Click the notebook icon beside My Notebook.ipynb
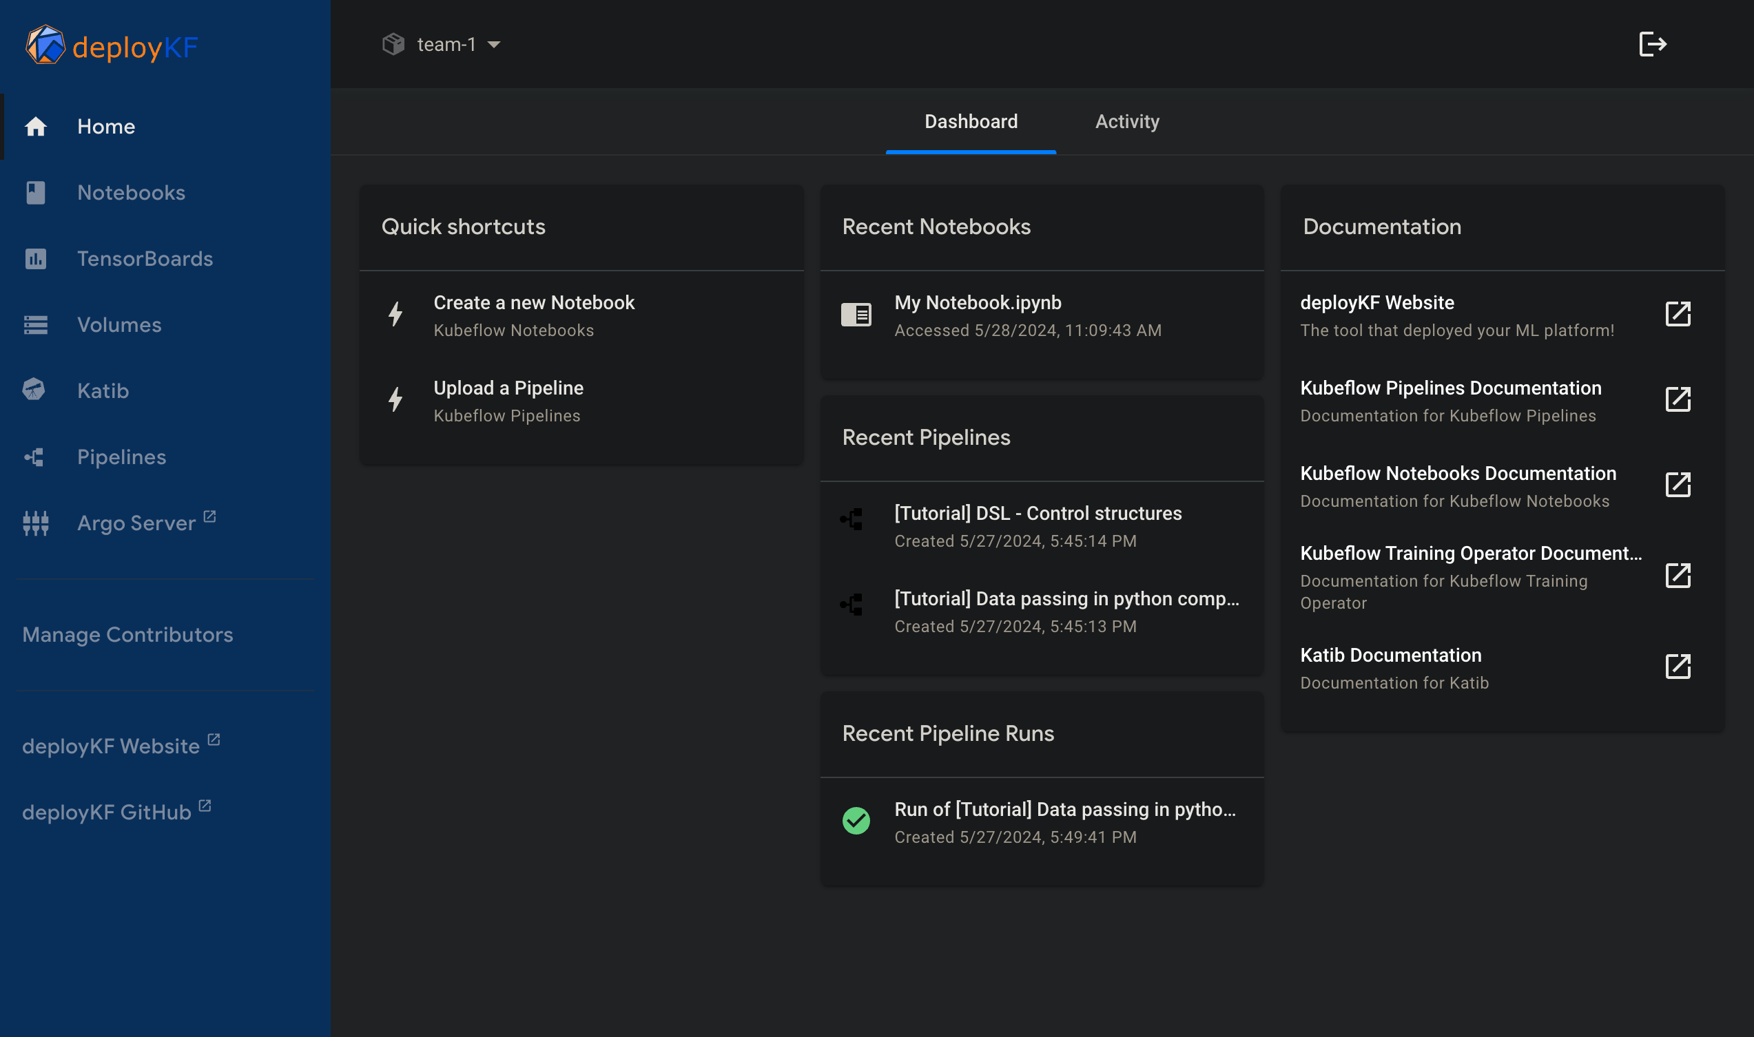1754x1037 pixels. click(x=856, y=315)
